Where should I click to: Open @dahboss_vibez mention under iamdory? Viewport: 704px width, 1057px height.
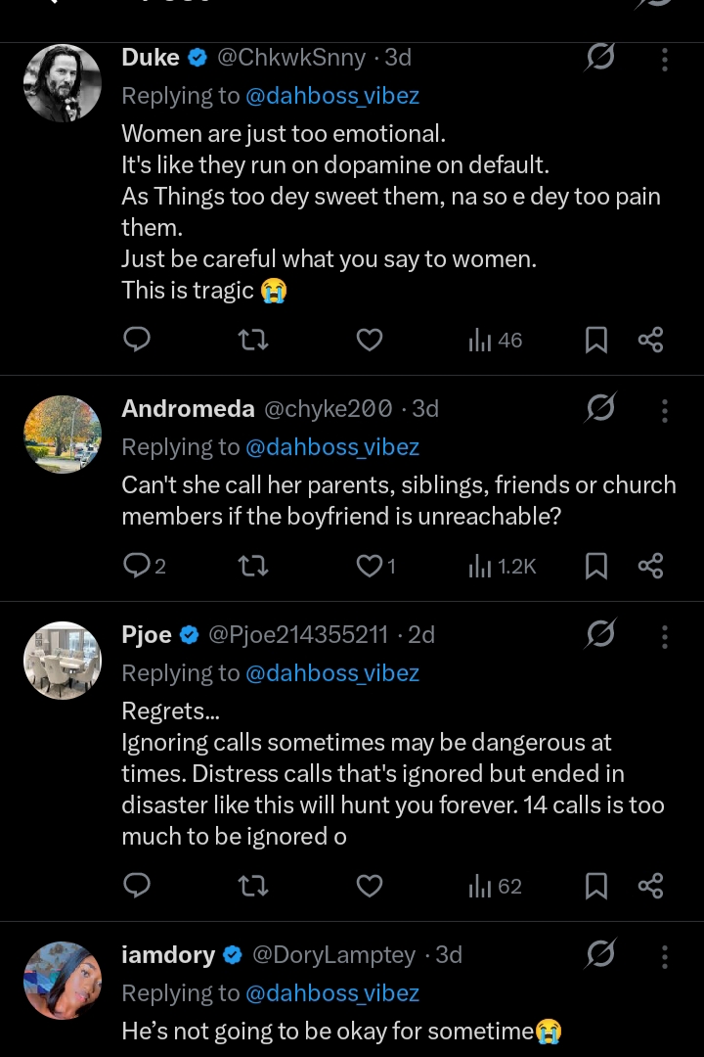[x=332, y=993]
